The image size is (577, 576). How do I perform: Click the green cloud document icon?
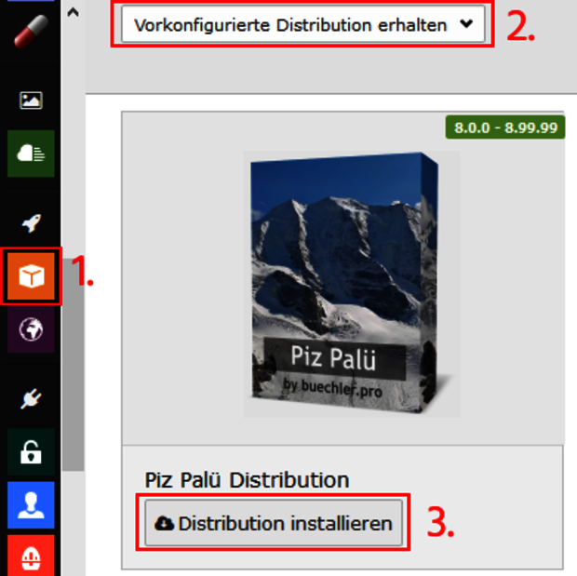(31, 154)
